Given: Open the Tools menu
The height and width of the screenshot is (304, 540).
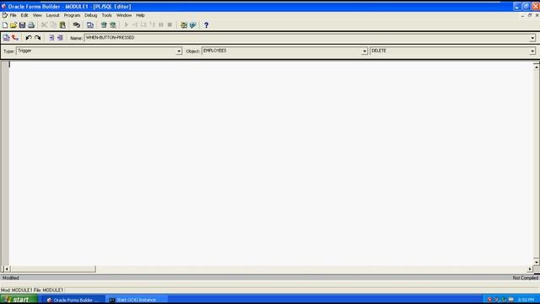Looking at the screenshot, I should [107, 15].
